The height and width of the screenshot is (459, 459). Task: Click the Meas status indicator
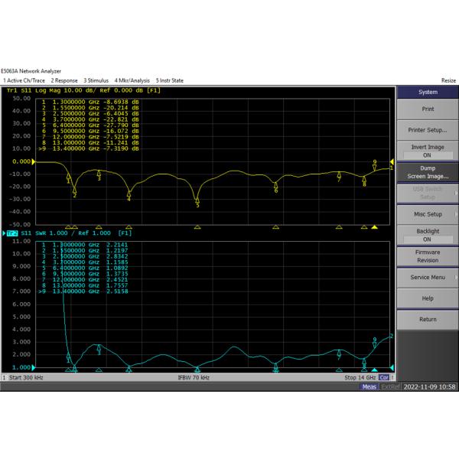(x=369, y=387)
